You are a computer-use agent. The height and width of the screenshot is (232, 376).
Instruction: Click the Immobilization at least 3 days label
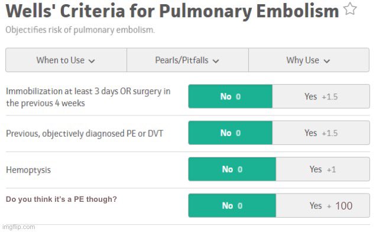point(88,97)
